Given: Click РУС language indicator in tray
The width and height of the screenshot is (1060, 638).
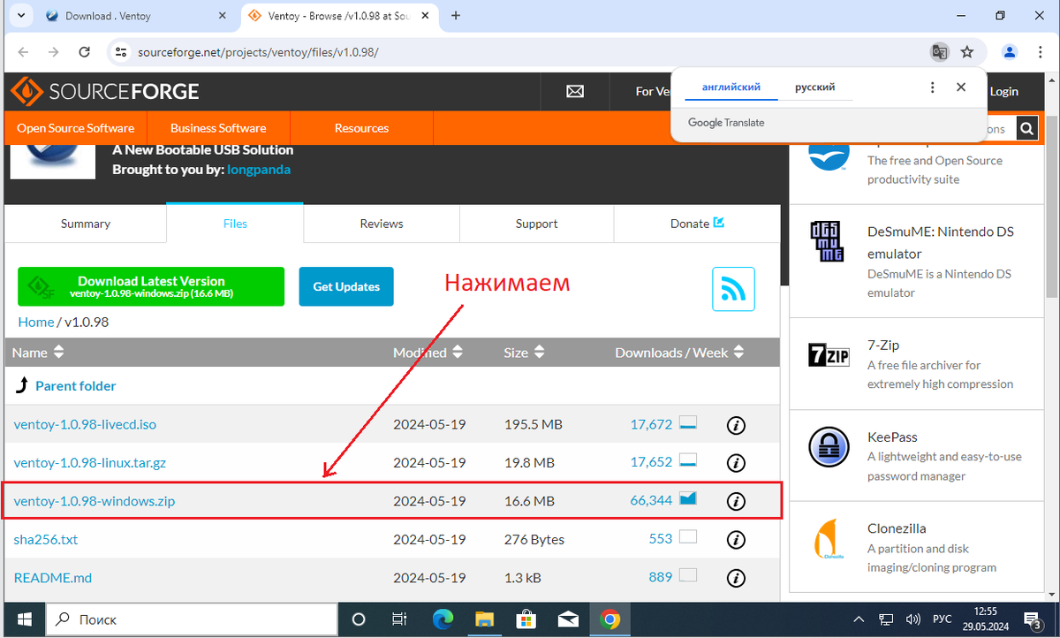Looking at the screenshot, I should 943,619.
